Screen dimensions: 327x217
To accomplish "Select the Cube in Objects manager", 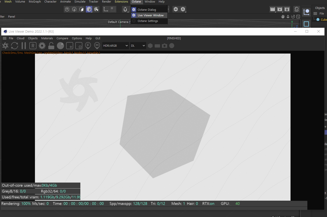I will (x=323, y=20).
